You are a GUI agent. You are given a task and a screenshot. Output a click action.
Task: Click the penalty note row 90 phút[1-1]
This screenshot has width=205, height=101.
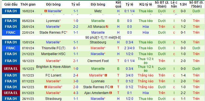coord(103,38)
